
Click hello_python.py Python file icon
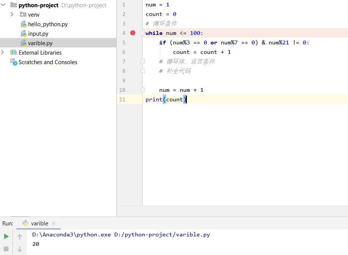24,24
